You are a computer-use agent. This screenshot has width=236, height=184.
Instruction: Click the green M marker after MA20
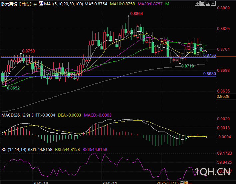click(x=167, y=4)
